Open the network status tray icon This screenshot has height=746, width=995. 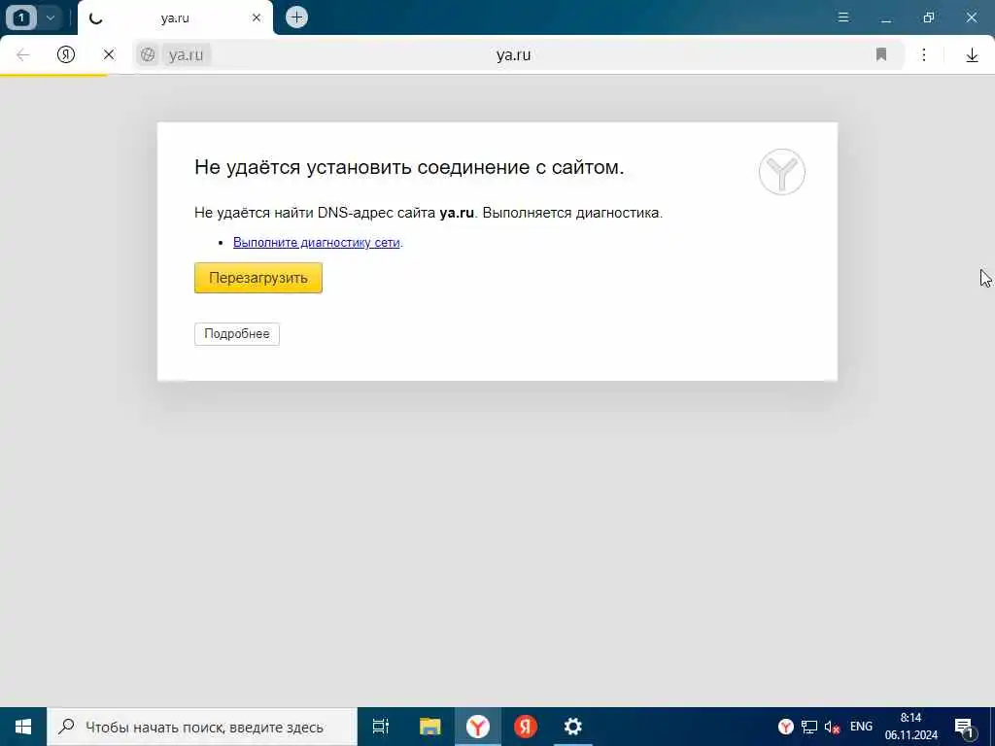(809, 727)
